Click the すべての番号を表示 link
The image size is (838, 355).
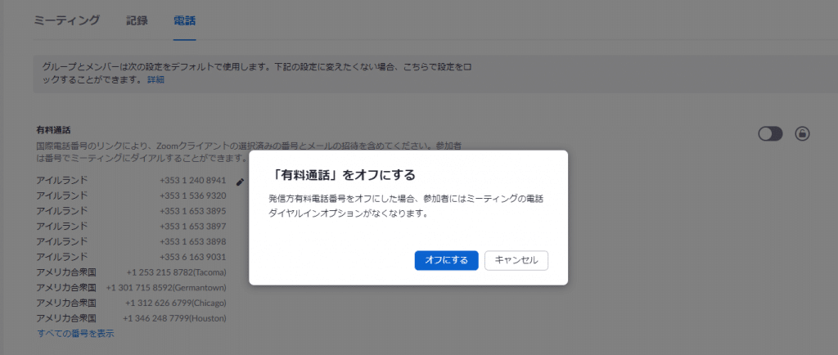pyautogui.click(x=75, y=333)
